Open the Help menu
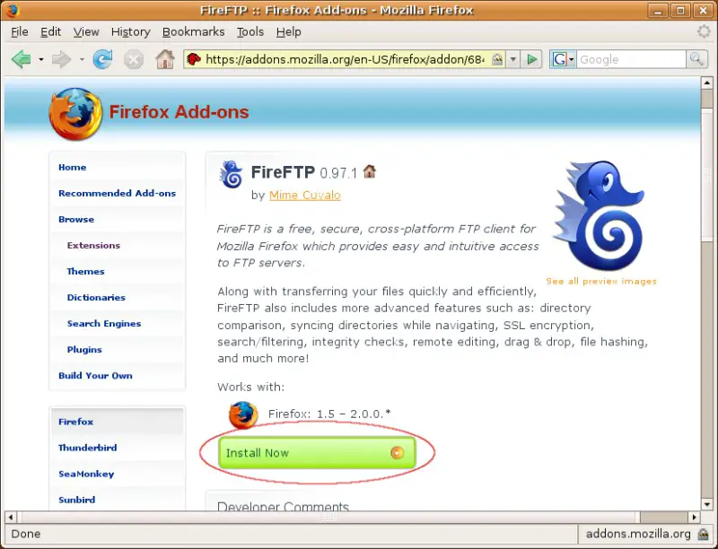The image size is (718, 549). click(288, 32)
